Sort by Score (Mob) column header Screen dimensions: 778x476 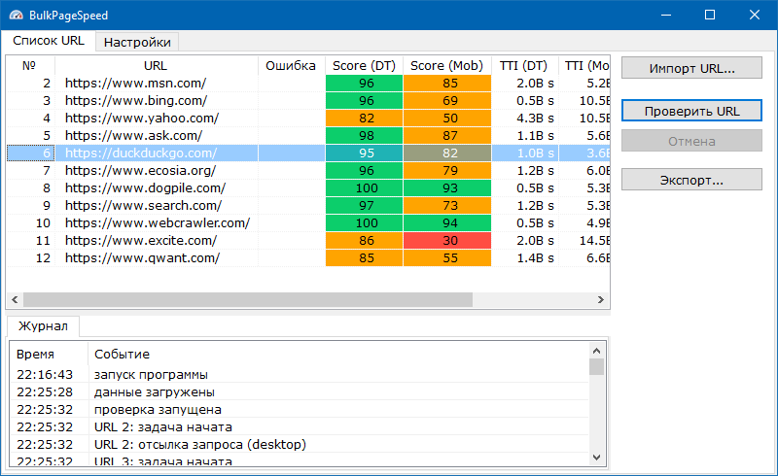coord(446,65)
